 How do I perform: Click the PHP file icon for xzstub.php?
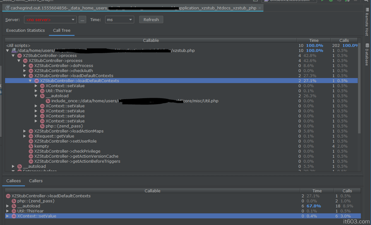(x=14, y=51)
